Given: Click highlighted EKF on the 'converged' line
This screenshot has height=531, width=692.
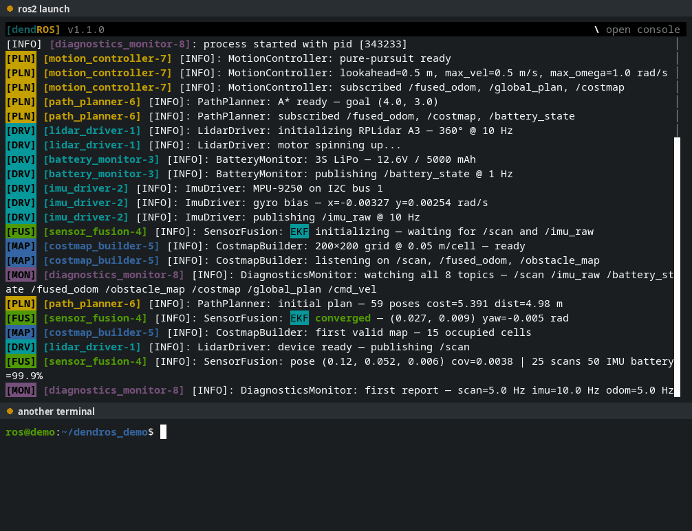Looking at the screenshot, I should (x=299, y=318).
